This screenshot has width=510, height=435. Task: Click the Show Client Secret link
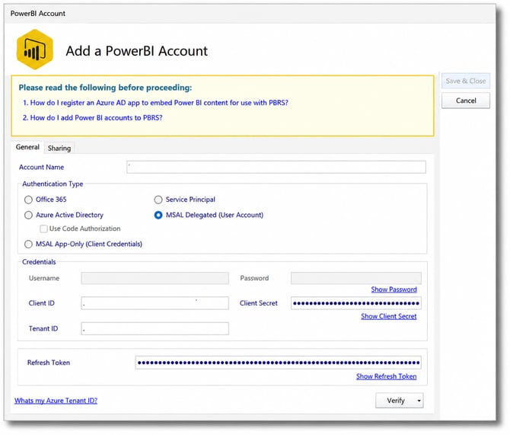point(389,316)
